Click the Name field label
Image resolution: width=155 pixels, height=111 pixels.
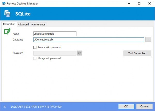pyautogui.click(x=16, y=34)
